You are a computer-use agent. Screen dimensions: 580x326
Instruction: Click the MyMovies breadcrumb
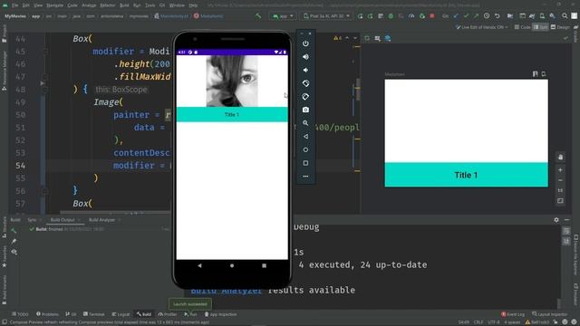15,16
